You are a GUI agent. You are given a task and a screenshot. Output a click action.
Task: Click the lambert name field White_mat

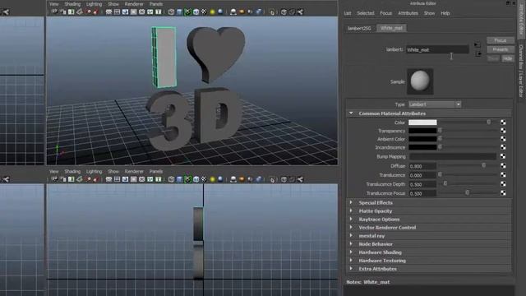point(437,49)
